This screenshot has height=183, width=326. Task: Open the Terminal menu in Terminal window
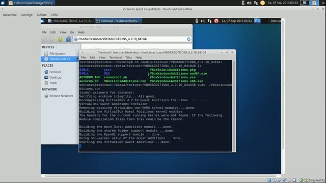click(x=116, y=57)
